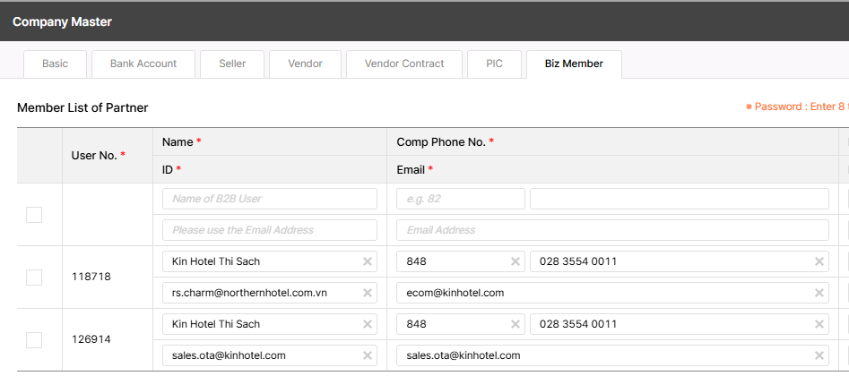Switch to the Vendor Contract tab
The width and height of the screenshot is (849, 376).
[x=405, y=64]
